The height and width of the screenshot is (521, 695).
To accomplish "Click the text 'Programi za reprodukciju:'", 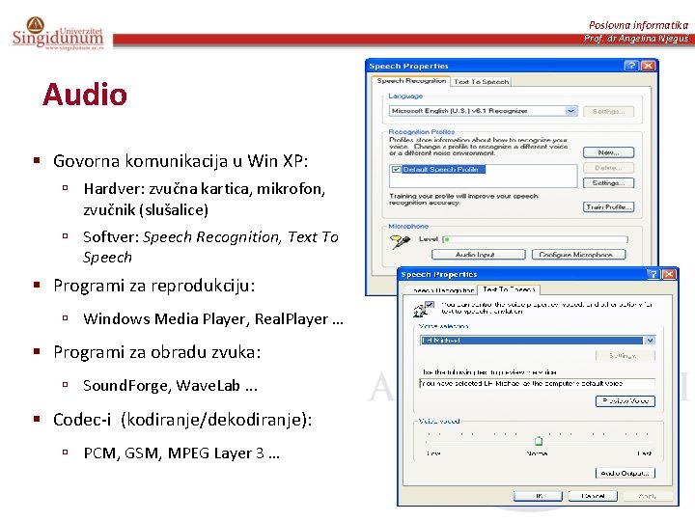I will click(154, 286).
